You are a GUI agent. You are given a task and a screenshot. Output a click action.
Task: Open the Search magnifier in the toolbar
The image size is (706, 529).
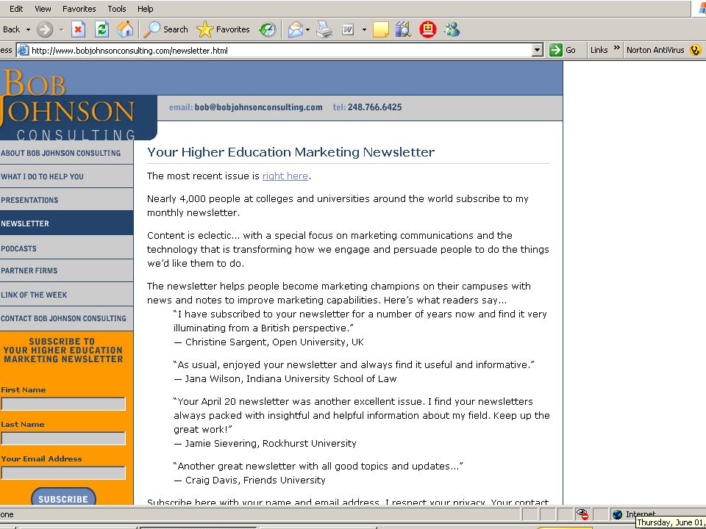(165, 29)
